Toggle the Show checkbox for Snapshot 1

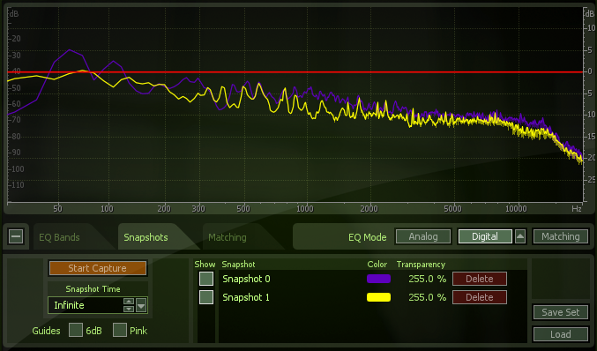click(206, 297)
